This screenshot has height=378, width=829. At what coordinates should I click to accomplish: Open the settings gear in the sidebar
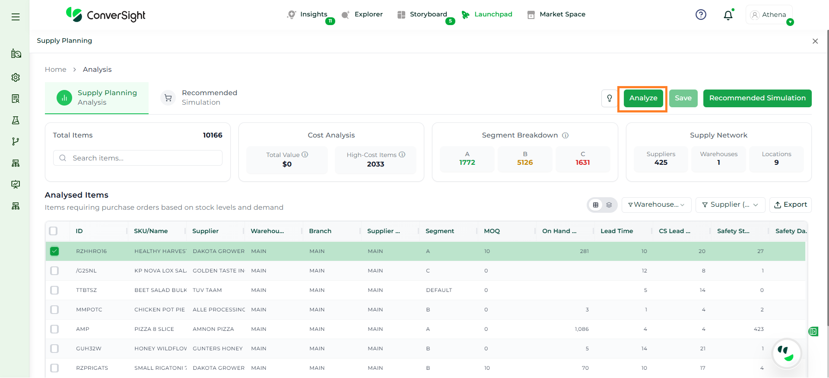click(16, 77)
